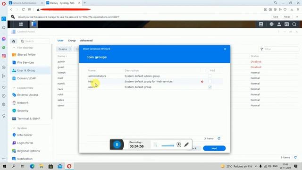Click Next in the User Creation Wizard
Image resolution: width=302 pixels, height=170 pixels.
[x=214, y=148]
